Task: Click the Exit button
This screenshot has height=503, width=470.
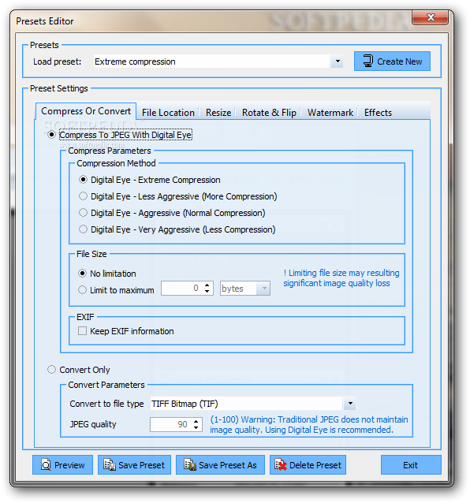Action: (411, 464)
